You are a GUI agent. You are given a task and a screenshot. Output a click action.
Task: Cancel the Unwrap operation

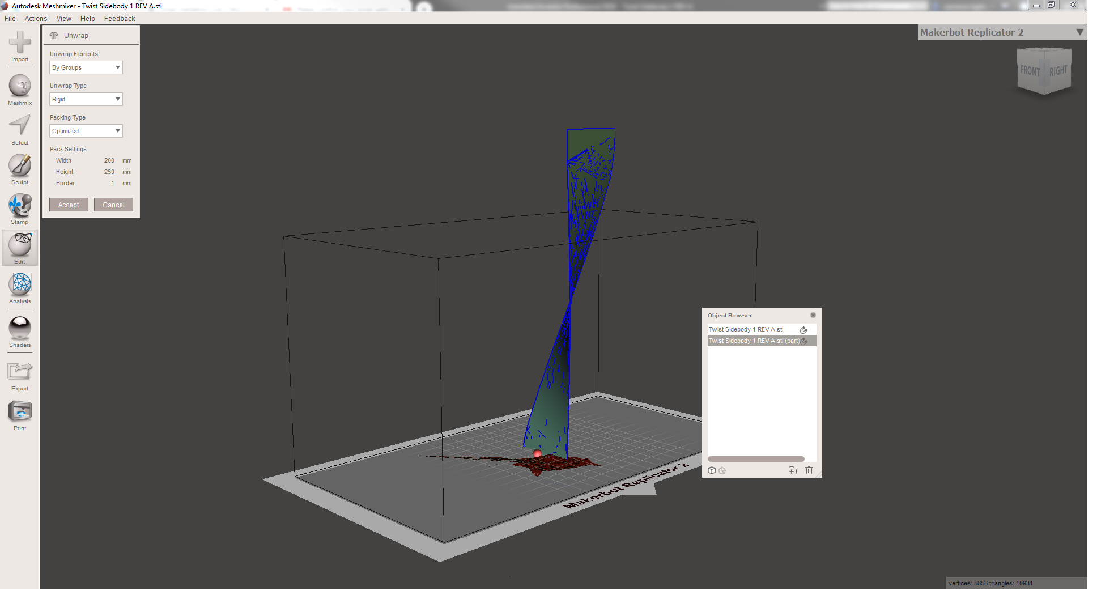(x=113, y=205)
